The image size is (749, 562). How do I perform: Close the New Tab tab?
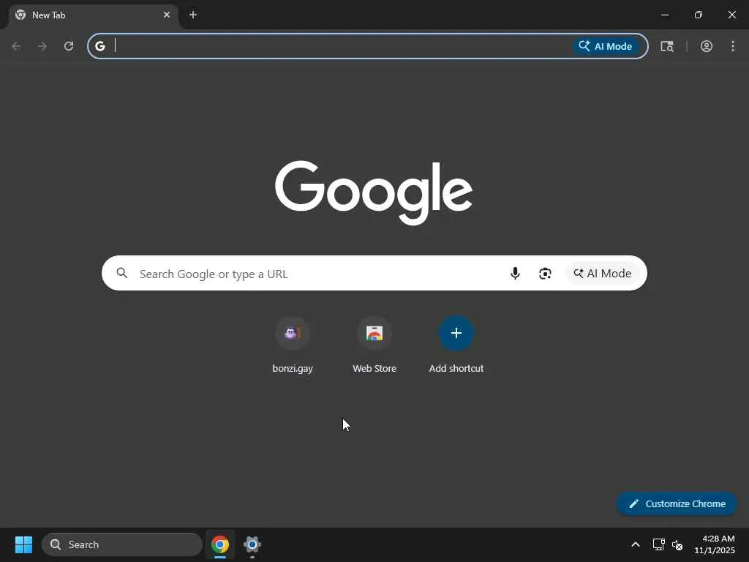[167, 15]
